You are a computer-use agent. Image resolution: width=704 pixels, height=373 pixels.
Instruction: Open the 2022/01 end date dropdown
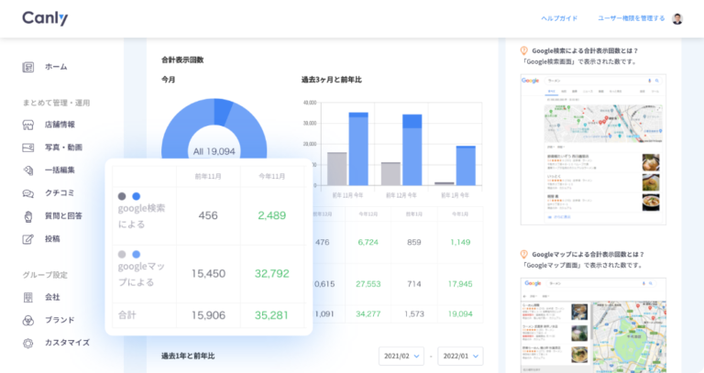click(460, 357)
